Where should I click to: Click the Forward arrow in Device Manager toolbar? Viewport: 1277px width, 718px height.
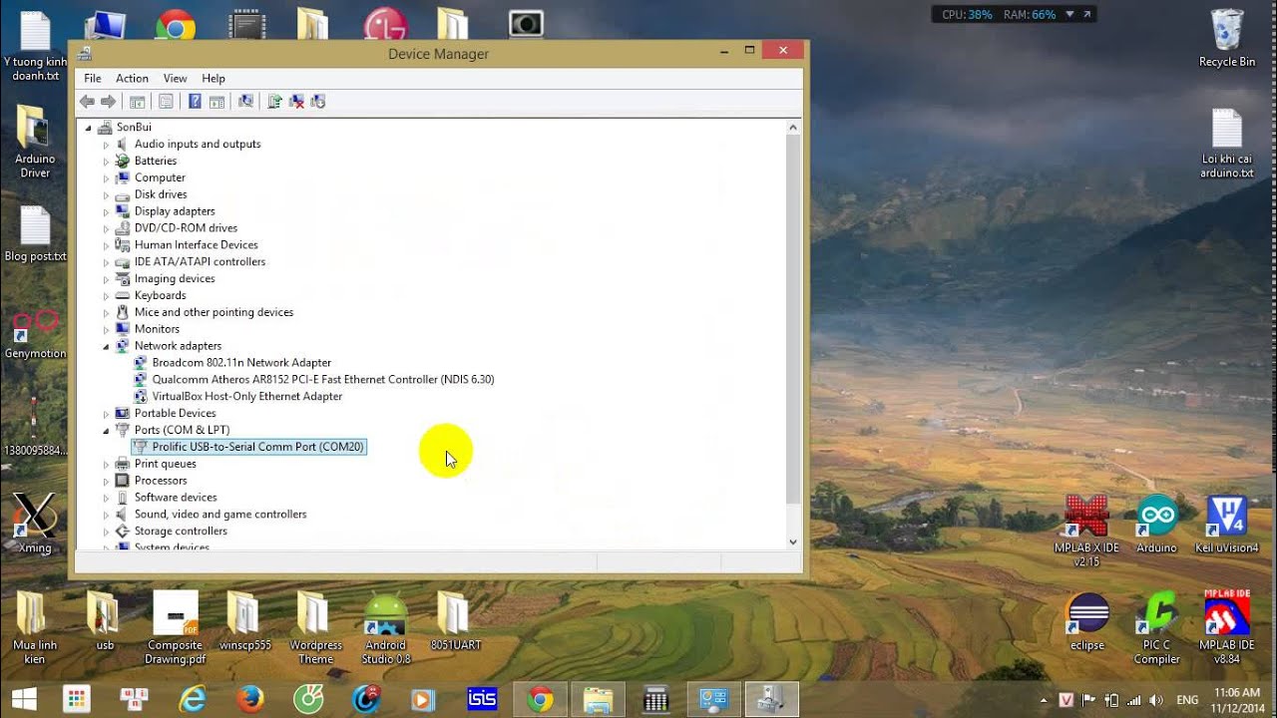point(108,102)
